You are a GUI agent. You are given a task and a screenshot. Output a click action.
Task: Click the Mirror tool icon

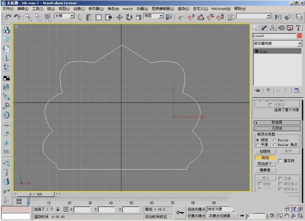[x=278, y=17]
